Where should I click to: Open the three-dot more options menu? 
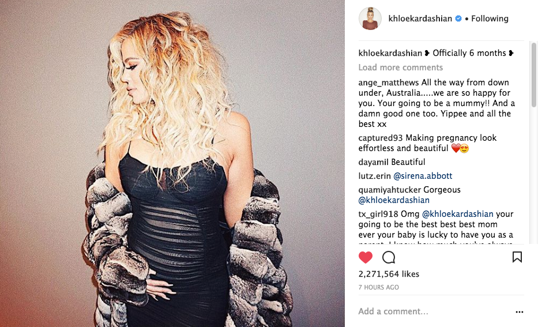pyautogui.click(x=520, y=312)
